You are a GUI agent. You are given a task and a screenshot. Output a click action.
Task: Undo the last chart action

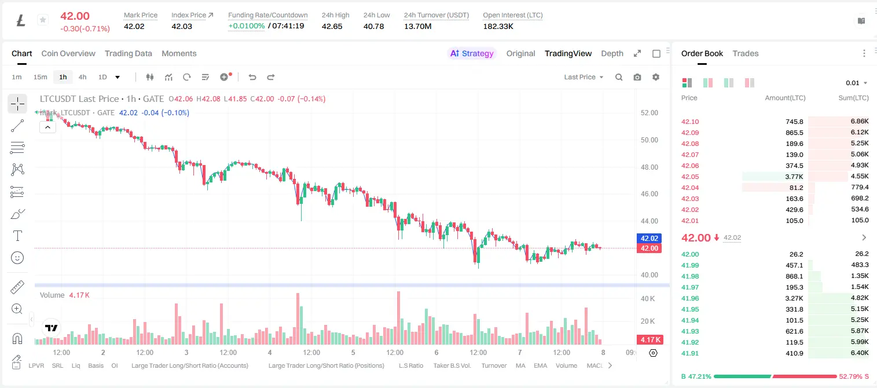coord(252,77)
